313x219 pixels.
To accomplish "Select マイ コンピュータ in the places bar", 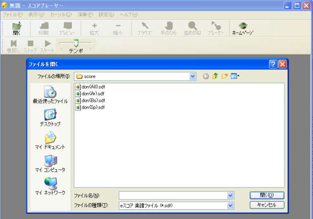I will point(50,164).
